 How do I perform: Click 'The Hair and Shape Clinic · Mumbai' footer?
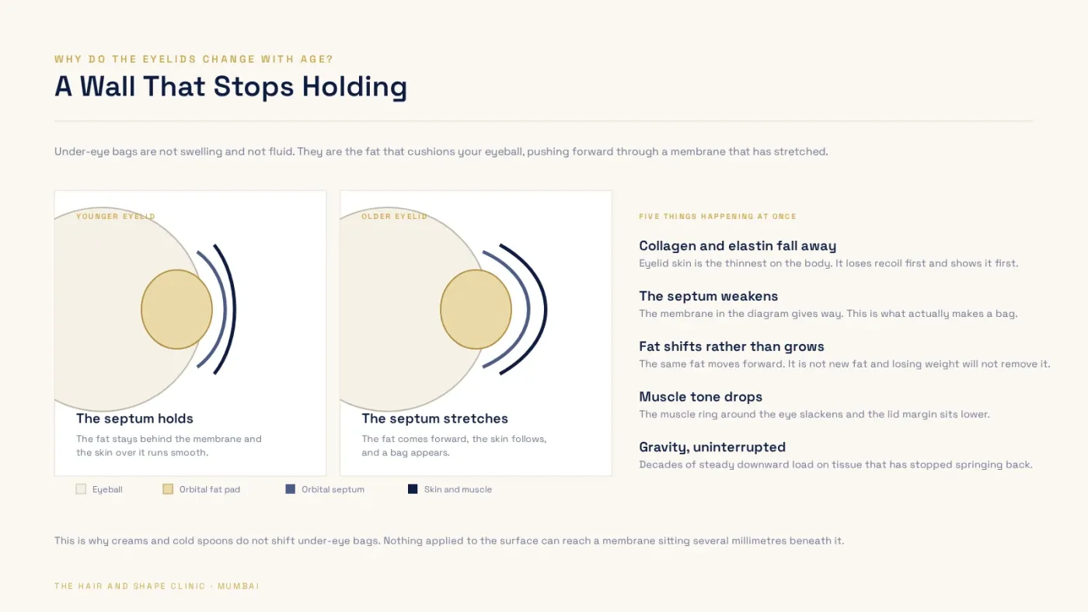coord(157,586)
